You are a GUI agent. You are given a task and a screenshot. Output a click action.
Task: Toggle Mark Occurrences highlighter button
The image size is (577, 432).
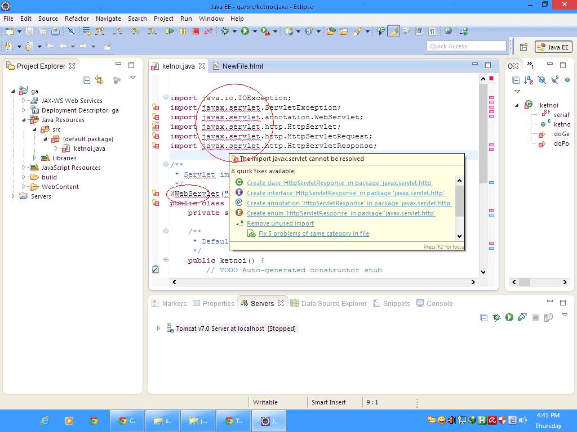click(393, 31)
